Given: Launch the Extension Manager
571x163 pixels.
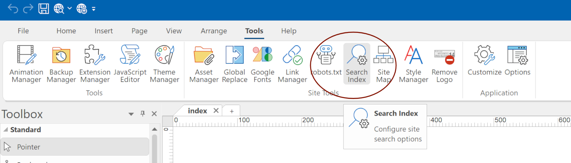Looking at the screenshot, I should (x=95, y=64).
